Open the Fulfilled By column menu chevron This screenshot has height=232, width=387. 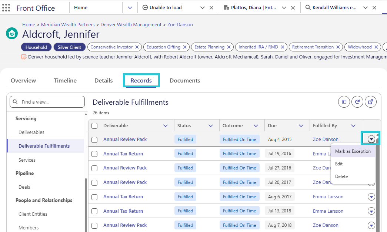click(x=353, y=126)
